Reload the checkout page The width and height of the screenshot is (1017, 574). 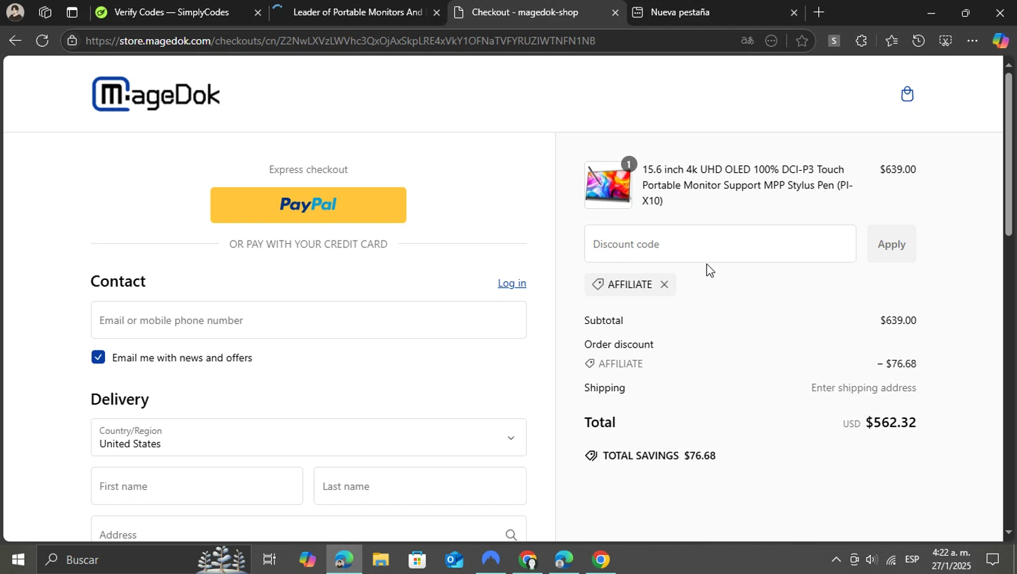(x=42, y=41)
